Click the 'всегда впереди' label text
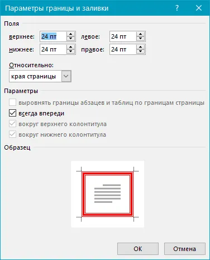 pos(41,113)
